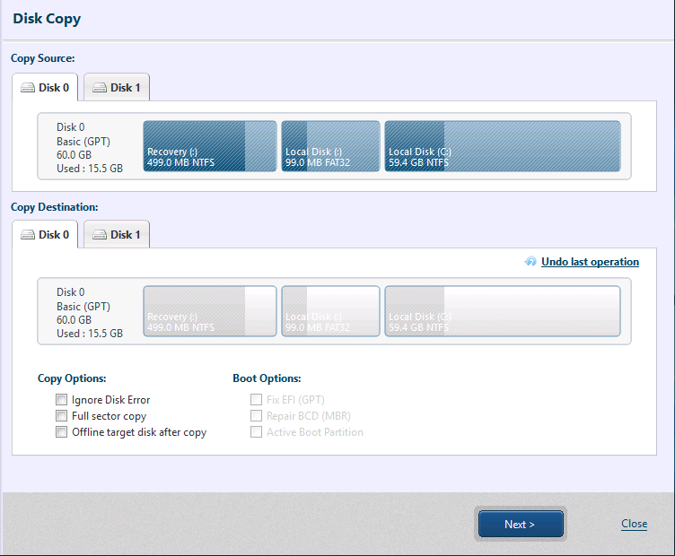Click the Close link
The image size is (675, 556).
click(x=634, y=524)
